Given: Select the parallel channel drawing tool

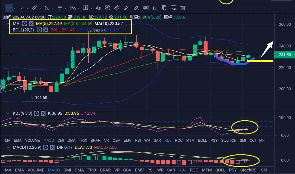Looking at the screenshot, I should [34, 8].
